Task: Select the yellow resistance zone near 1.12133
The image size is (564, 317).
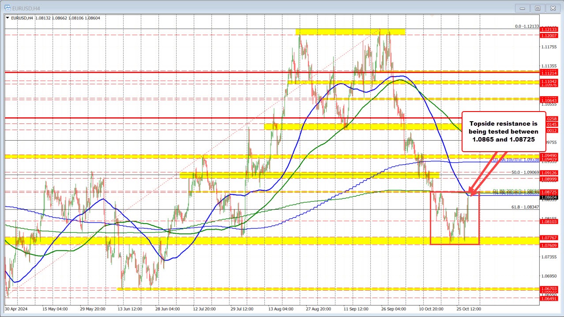Action: (350, 31)
